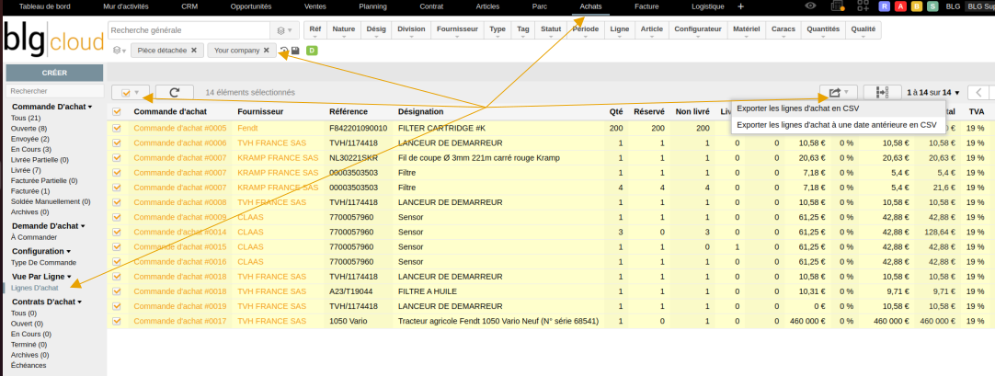The height and width of the screenshot is (376, 995).
Task: Uncheck row Commande d'achat #0015
Action: pyautogui.click(x=116, y=246)
